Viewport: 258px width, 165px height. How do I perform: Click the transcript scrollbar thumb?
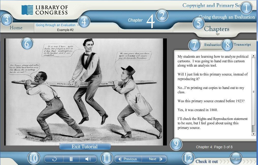coord(253,92)
